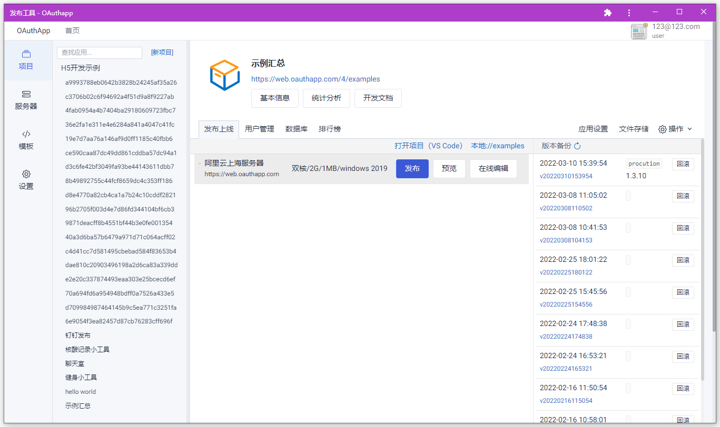720x427 pixels.
Task: Click the 本地://examples link
Action: pos(498,146)
